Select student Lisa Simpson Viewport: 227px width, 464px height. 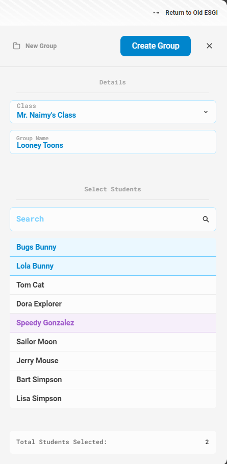113,399
